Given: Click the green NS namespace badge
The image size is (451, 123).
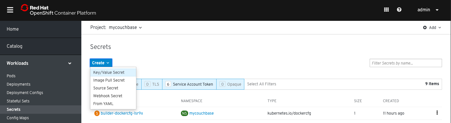Looking at the screenshot, I should tap(184, 113).
